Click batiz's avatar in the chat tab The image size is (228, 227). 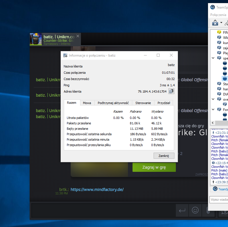click(36, 39)
